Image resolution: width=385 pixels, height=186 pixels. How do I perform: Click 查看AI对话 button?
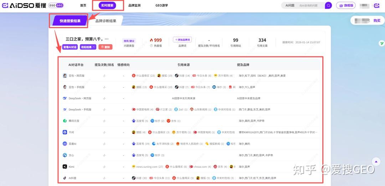(70, 47)
